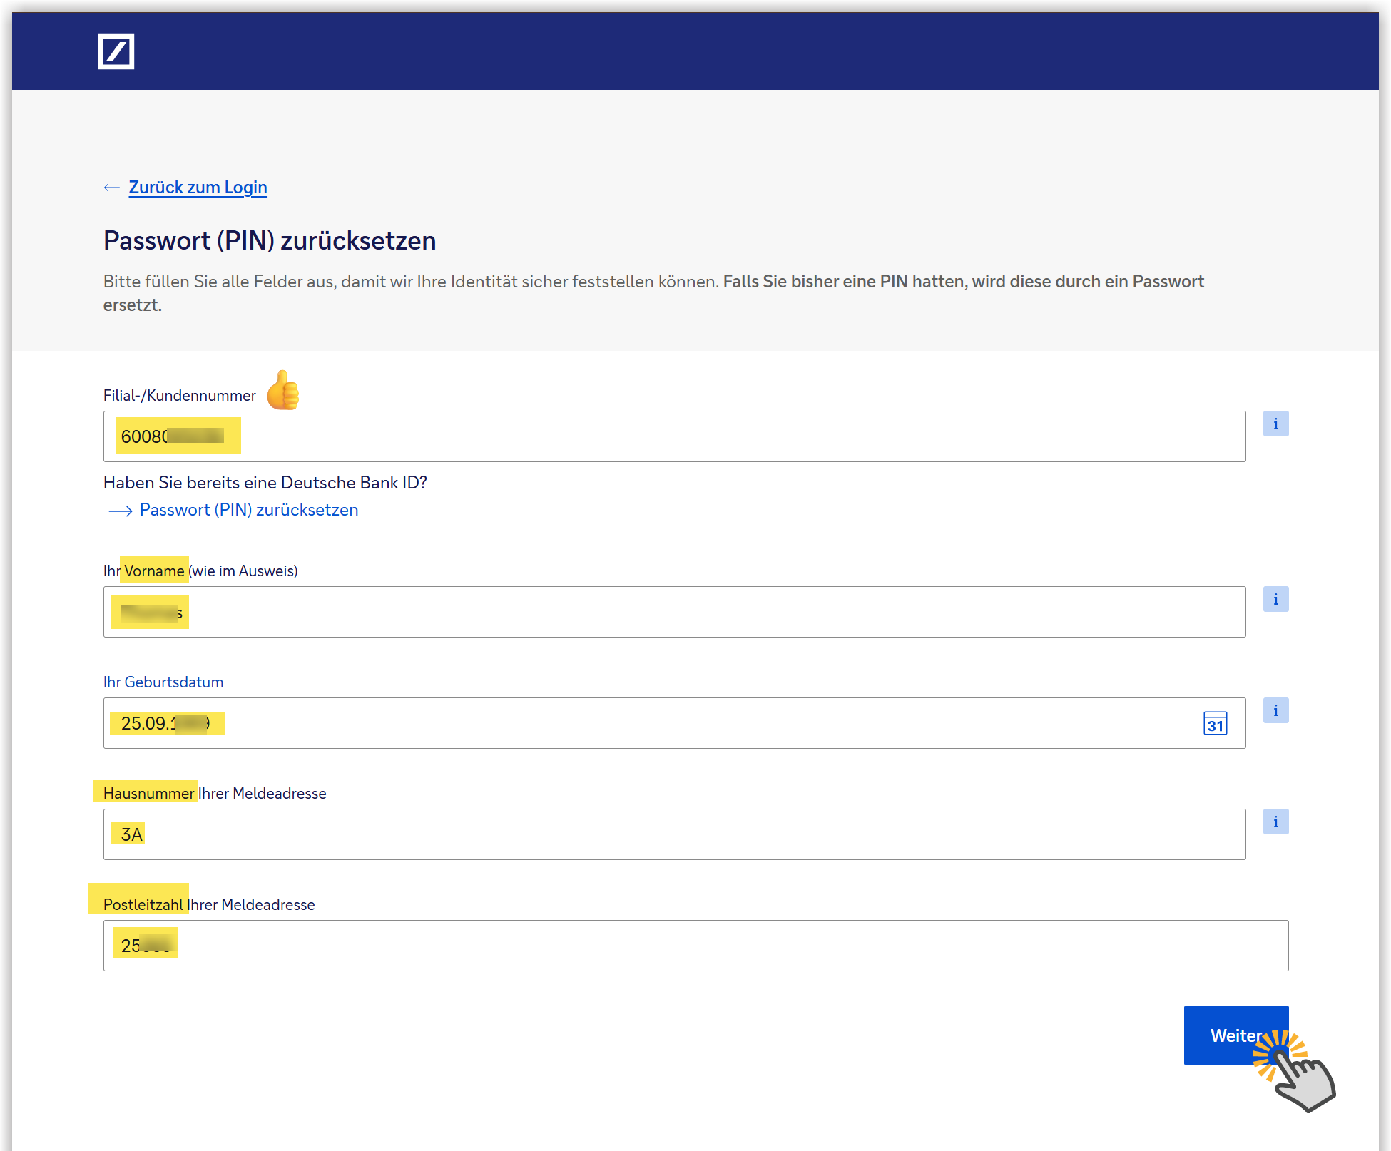Focus the Filial-/Kundennummer input field

pyautogui.click(x=674, y=436)
